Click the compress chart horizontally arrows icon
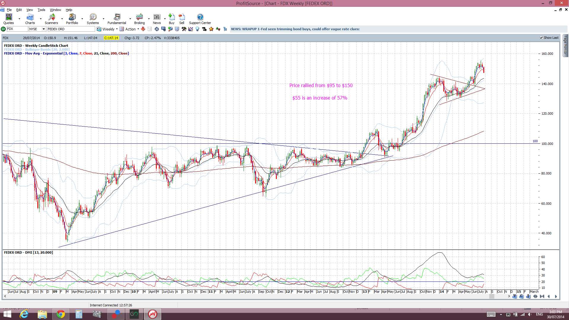Image resolution: width=569 pixels, height=320 pixels. click(542, 296)
